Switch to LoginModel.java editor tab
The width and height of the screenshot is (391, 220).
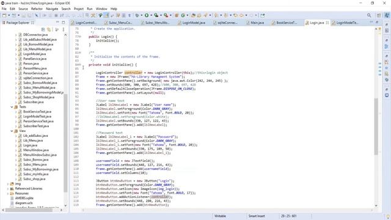192,23
